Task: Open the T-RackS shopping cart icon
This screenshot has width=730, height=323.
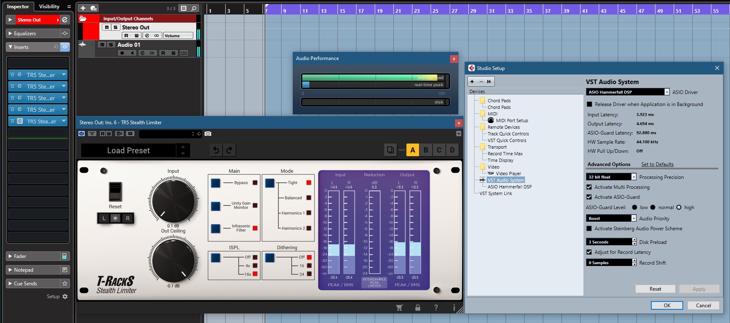Action: click(x=399, y=308)
